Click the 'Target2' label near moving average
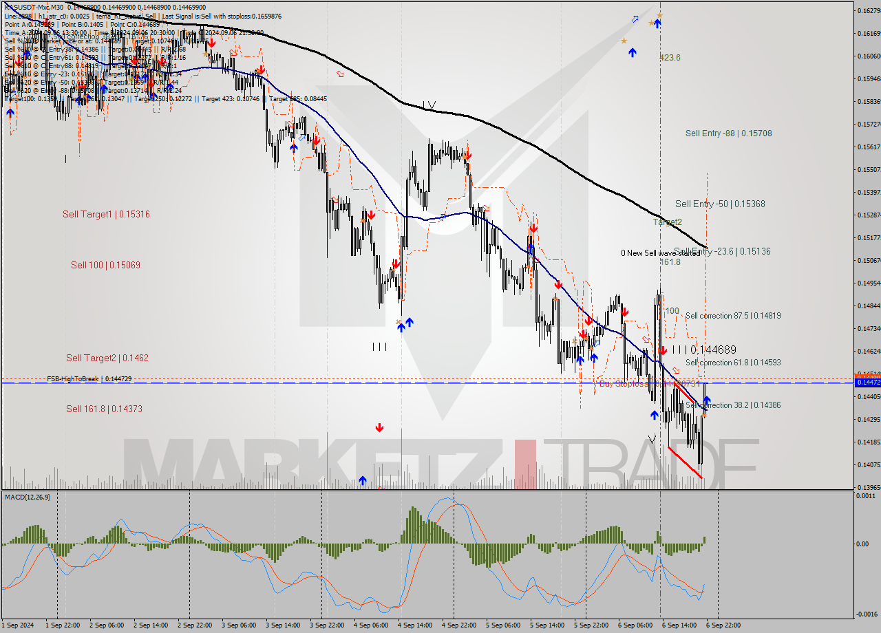Screen dimensions: 881x633 click(x=667, y=222)
